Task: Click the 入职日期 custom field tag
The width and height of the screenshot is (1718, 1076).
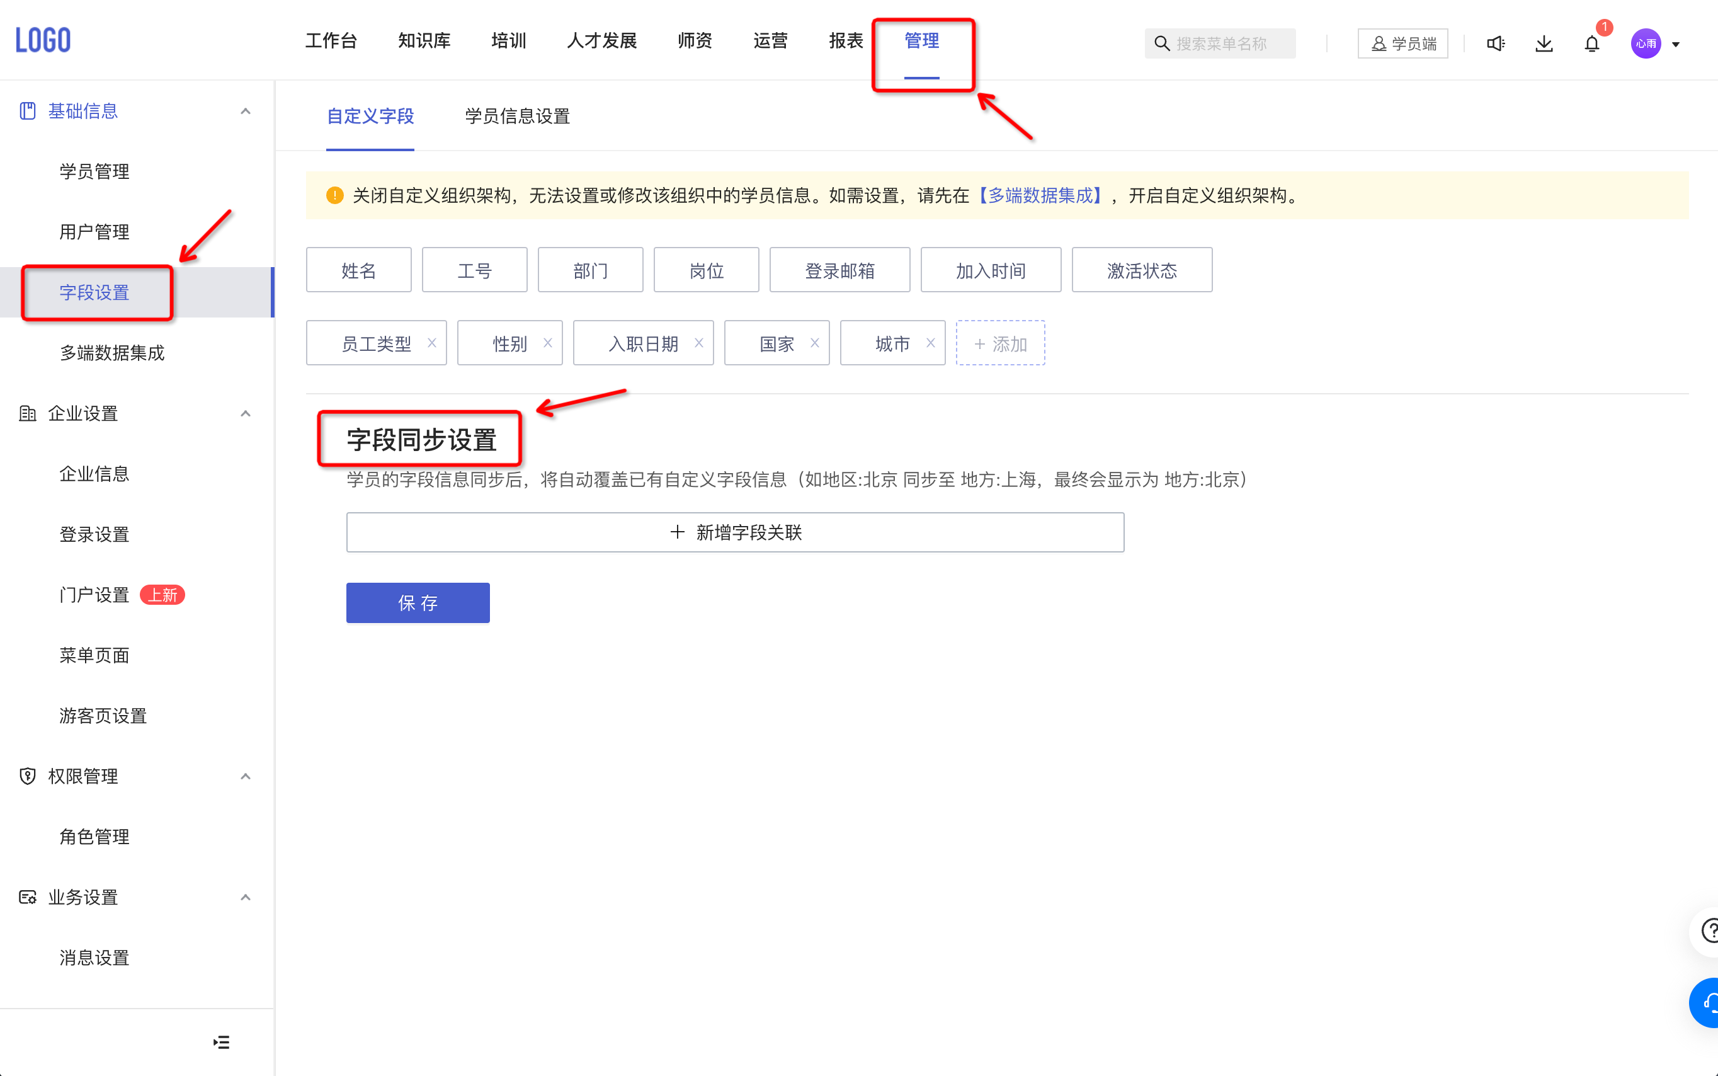Action: 644,343
